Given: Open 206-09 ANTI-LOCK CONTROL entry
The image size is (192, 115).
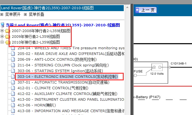Looking at the screenshot, I should click(57, 59).
